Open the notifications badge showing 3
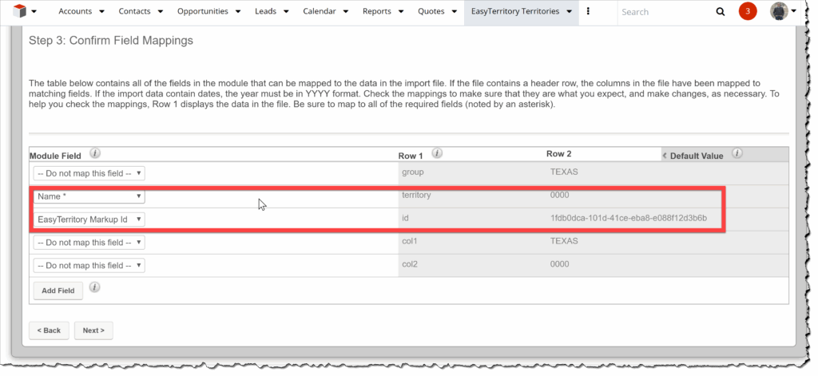This screenshot has width=818, height=376. (748, 12)
